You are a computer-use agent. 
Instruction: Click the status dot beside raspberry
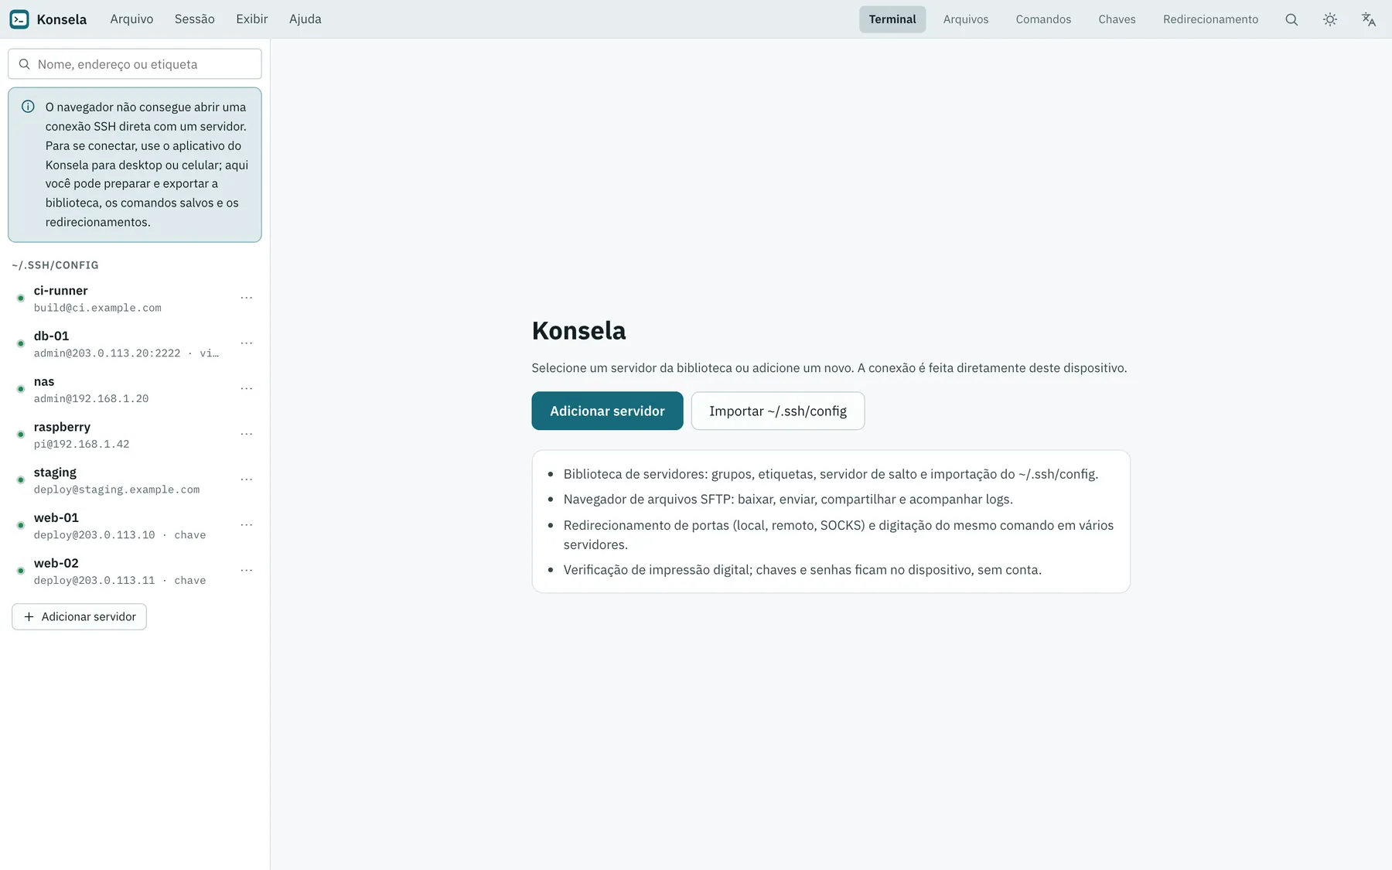click(21, 435)
